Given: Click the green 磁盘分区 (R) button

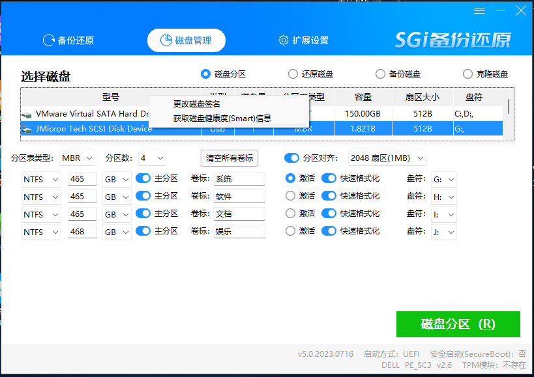Looking at the screenshot, I should click(458, 324).
